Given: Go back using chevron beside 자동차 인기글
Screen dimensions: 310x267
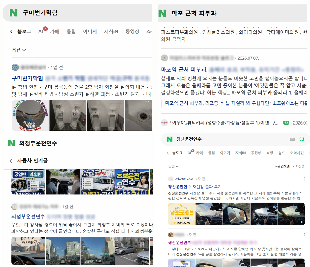Looking at the screenshot, I should click(11, 161).
